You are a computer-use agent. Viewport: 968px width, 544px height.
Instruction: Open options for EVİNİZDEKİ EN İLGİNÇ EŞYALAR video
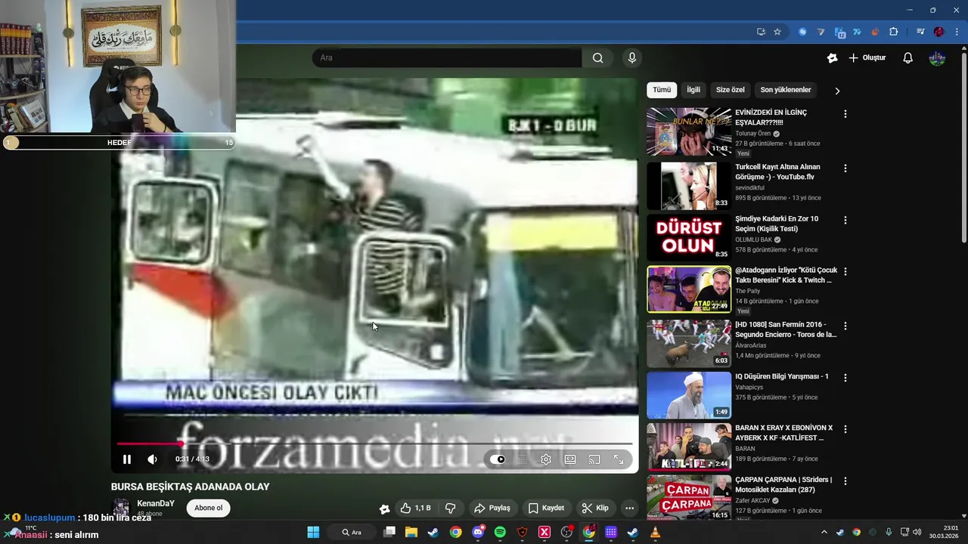[845, 114]
